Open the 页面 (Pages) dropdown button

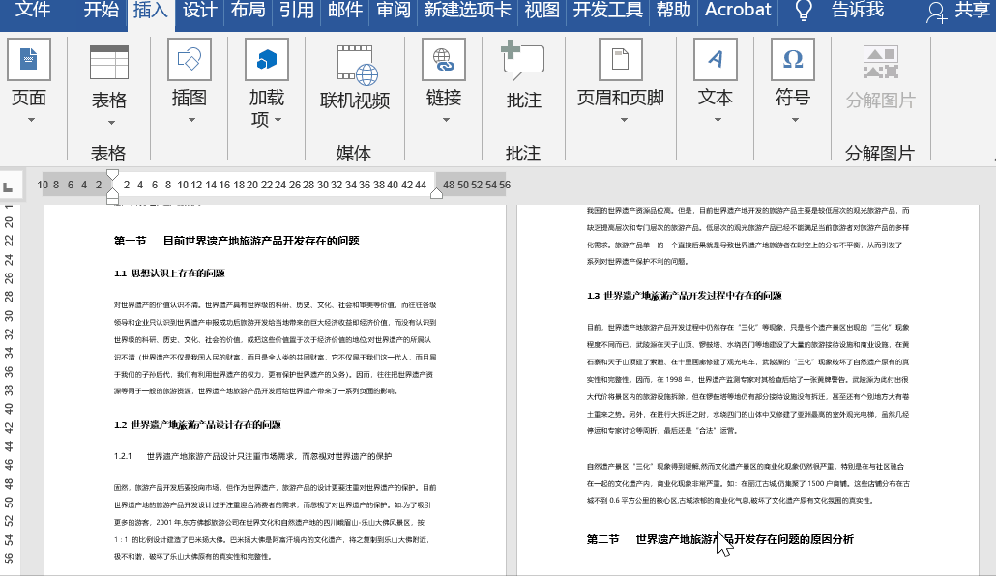tap(29, 81)
